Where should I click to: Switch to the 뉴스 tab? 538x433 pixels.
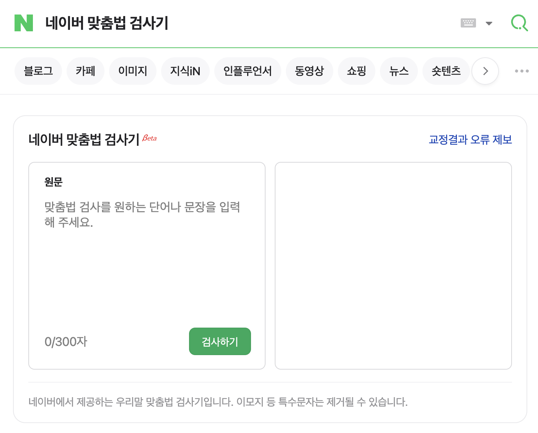pos(399,71)
